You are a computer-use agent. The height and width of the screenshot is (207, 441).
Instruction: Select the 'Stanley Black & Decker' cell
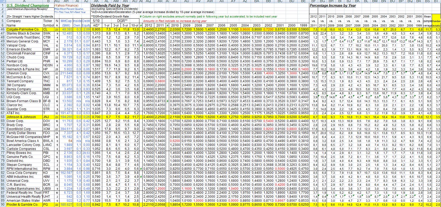click(x=24, y=33)
